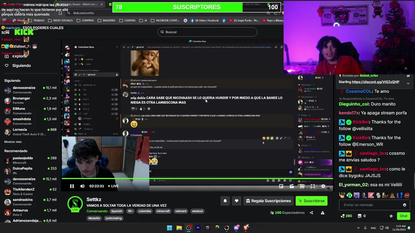Open paolaojedda recommended channel
The image size is (415, 233).
click(x=30, y=160)
